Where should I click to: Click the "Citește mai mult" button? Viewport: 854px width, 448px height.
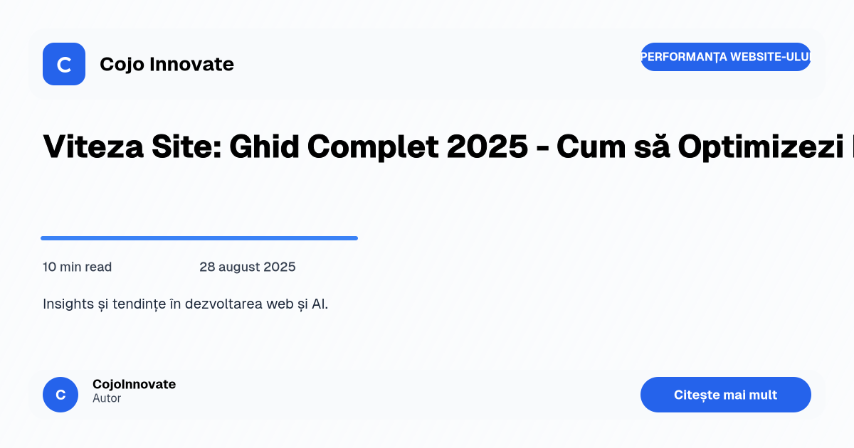point(726,395)
